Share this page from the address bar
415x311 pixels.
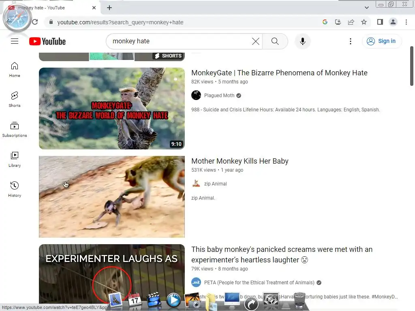coord(351,22)
